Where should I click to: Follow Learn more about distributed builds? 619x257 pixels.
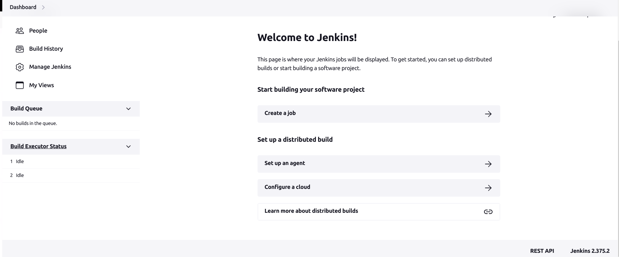click(311, 211)
